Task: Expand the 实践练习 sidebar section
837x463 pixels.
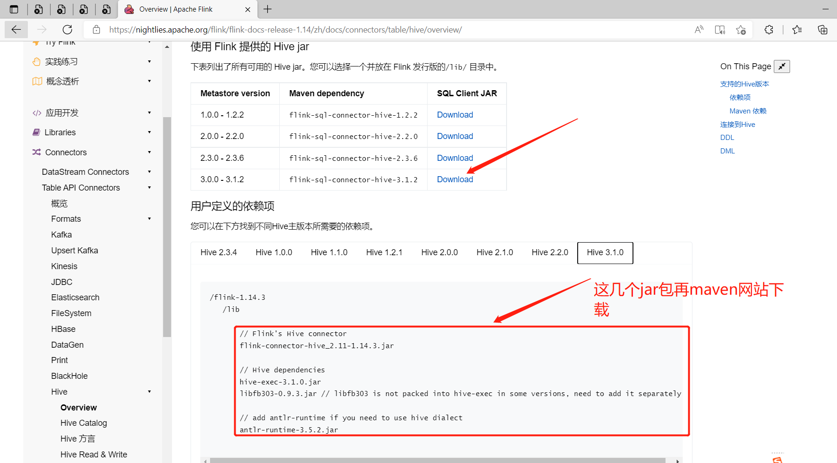Action: 149,61
